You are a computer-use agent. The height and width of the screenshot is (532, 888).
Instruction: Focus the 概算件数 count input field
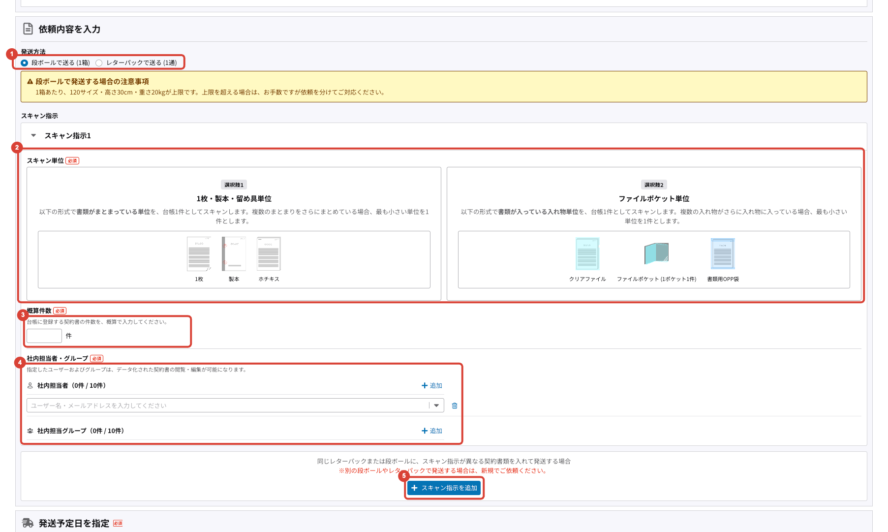44,336
